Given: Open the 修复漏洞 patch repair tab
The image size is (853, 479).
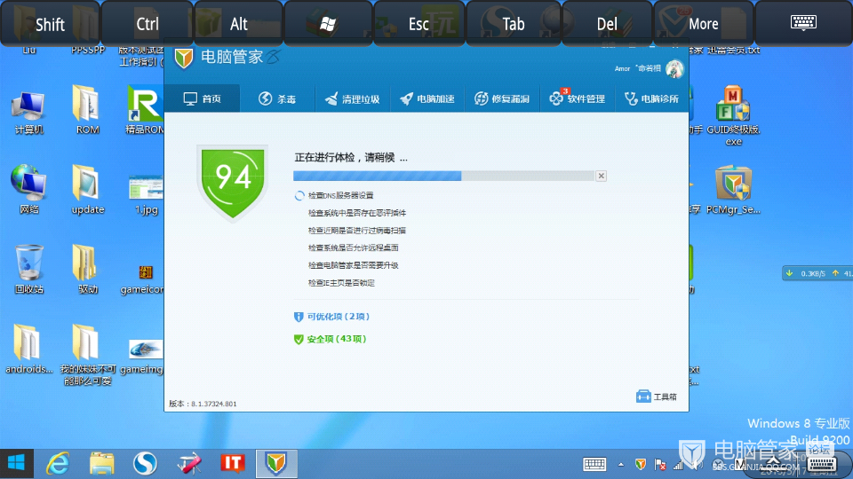Looking at the screenshot, I should (x=502, y=98).
